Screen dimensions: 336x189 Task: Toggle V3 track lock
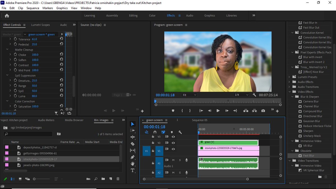click(153, 137)
